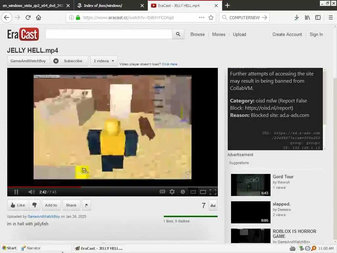
Task: Show site information icon in address bar
Action: point(71,17)
